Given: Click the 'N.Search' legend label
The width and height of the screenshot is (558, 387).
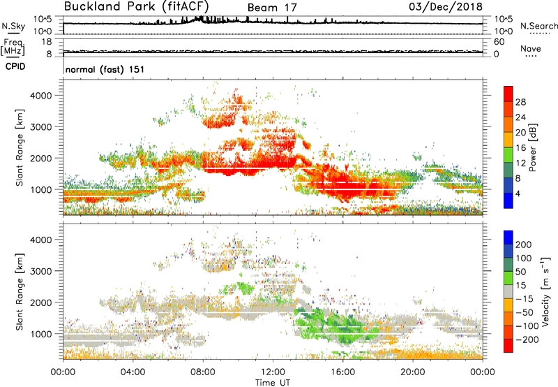Looking at the screenshot, I should coord(538,26).
